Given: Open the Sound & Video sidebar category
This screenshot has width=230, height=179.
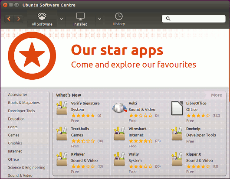Looking at the screenshot, I should point(20,176).
